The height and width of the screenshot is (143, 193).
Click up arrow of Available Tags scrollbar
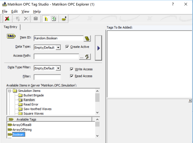click(x=97, y=119)
